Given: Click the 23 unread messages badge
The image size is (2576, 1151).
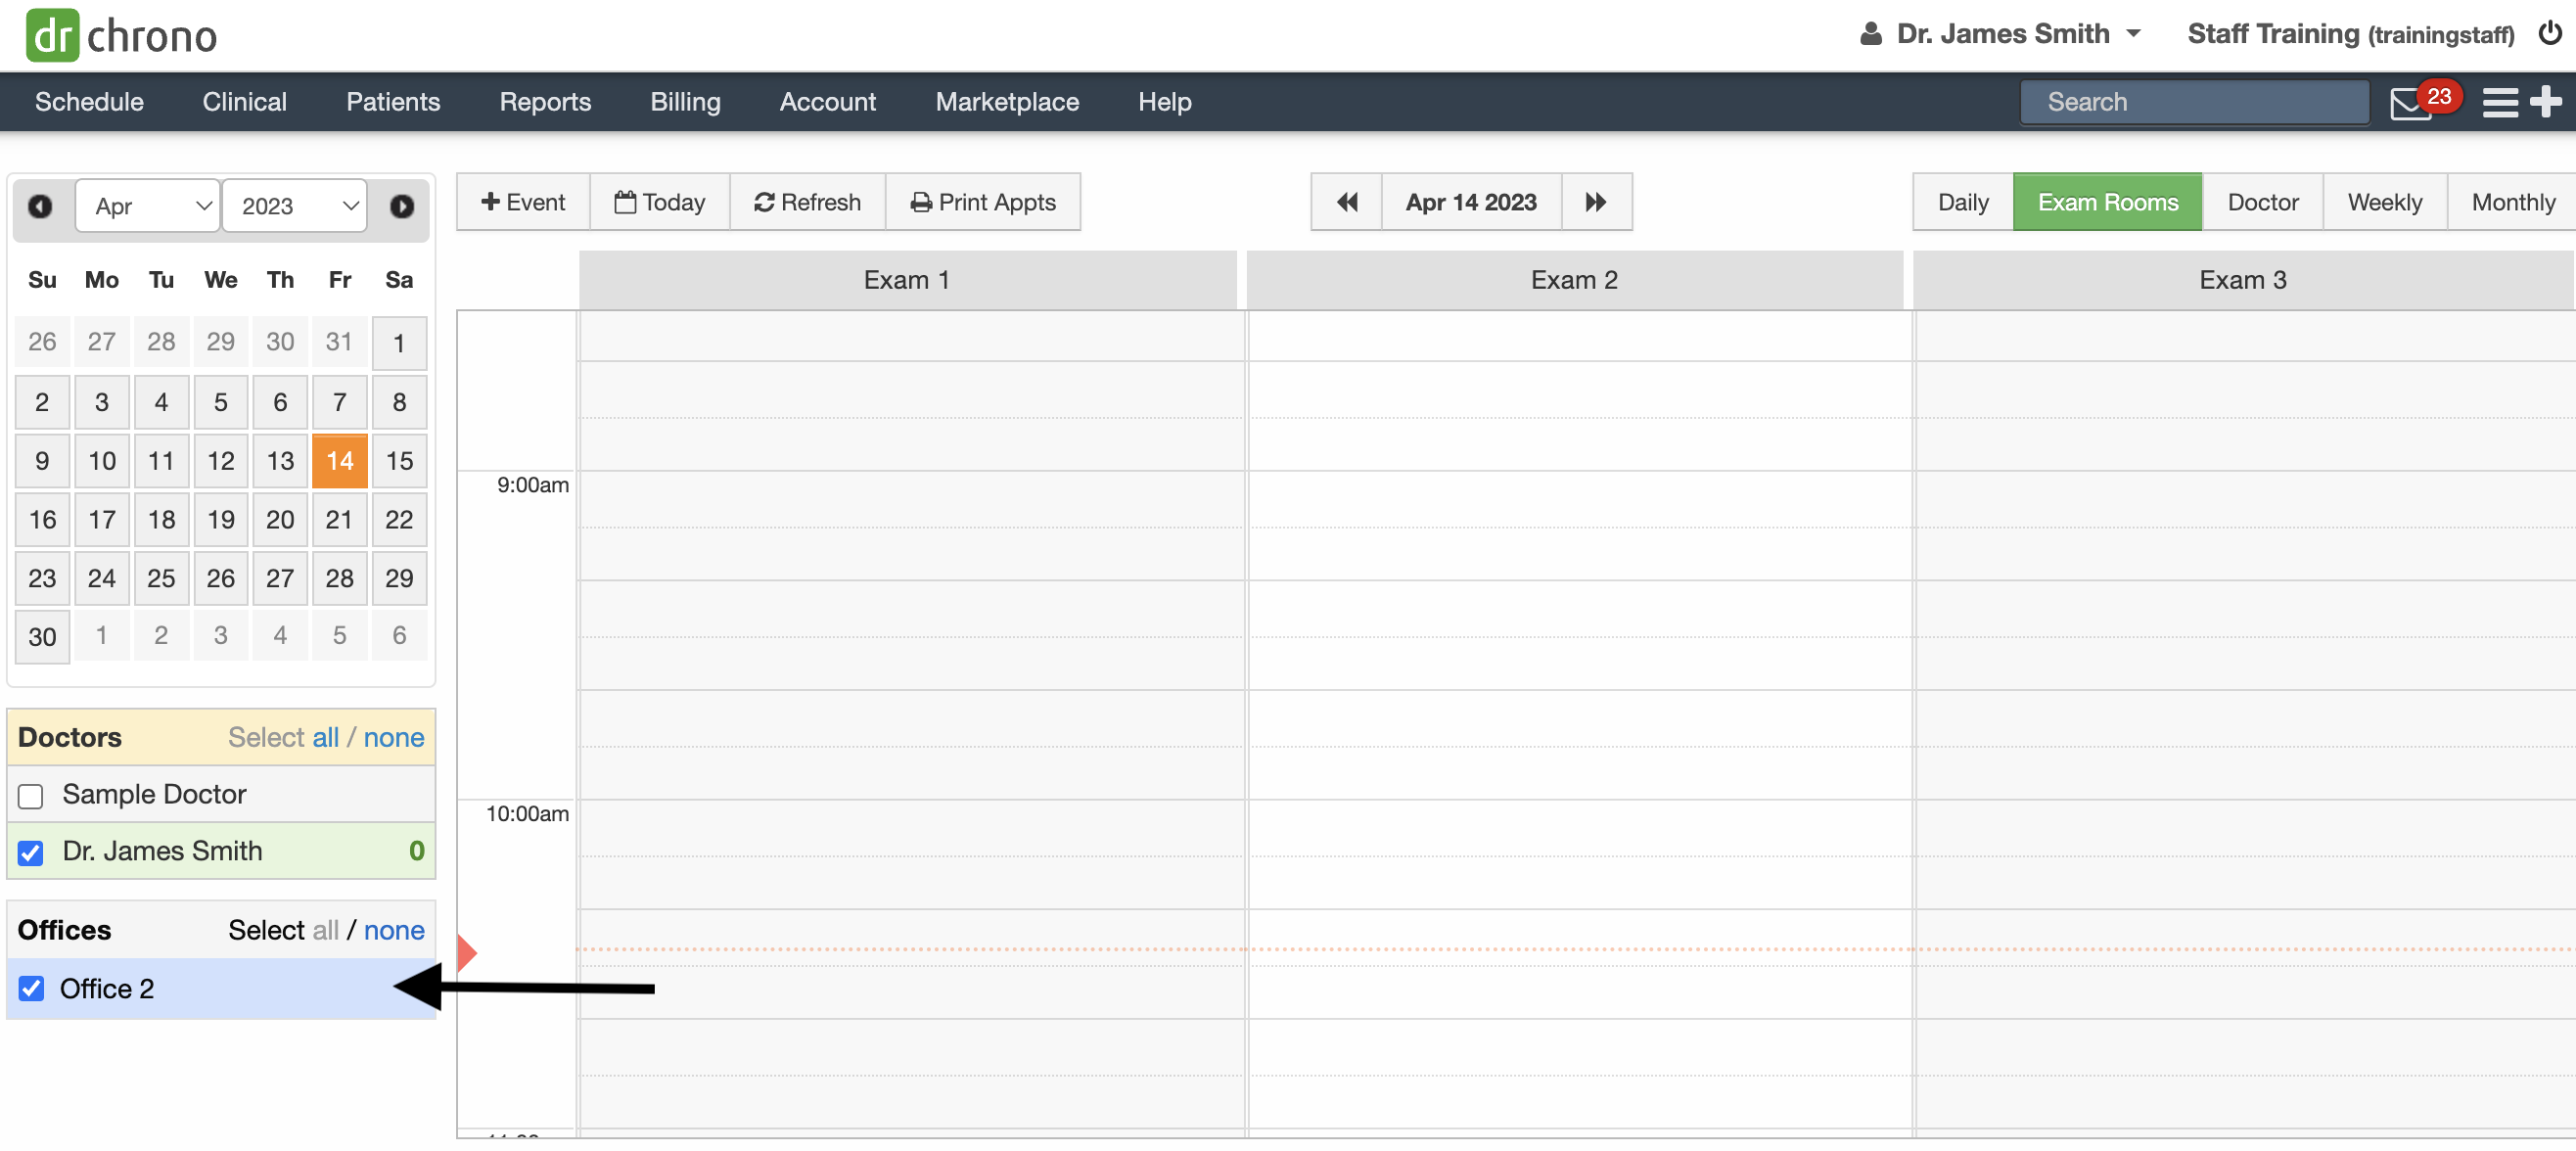Looking at the screenshot, I should 2439,96.
